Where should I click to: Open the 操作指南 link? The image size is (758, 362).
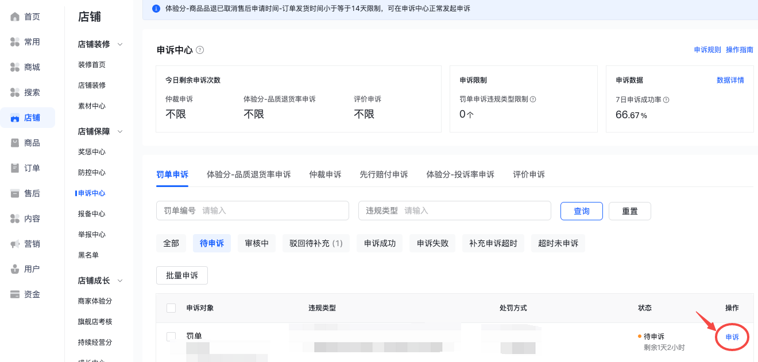click(740, 50)
